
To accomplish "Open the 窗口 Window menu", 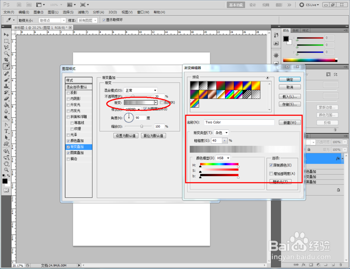I will coord(143,12).
